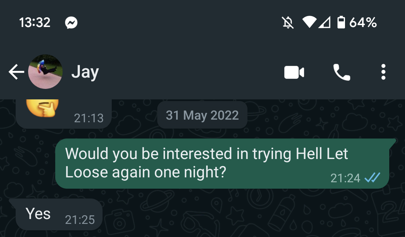This screenshot has height=237, width=405.
Task: Open Jay's contact info by name
Action: [x=85, y=72]
